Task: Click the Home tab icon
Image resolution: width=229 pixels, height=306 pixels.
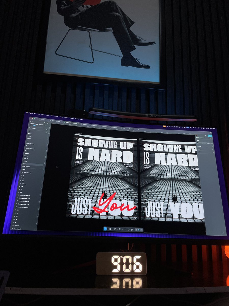Action: point(38,119)
